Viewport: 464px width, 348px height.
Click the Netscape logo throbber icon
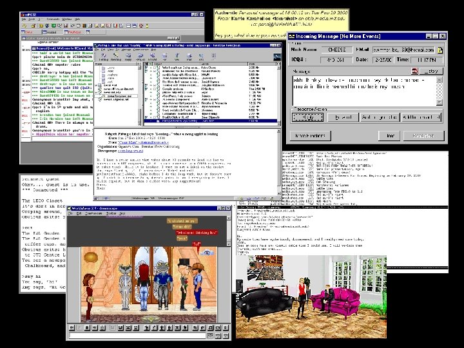[277, 57]
